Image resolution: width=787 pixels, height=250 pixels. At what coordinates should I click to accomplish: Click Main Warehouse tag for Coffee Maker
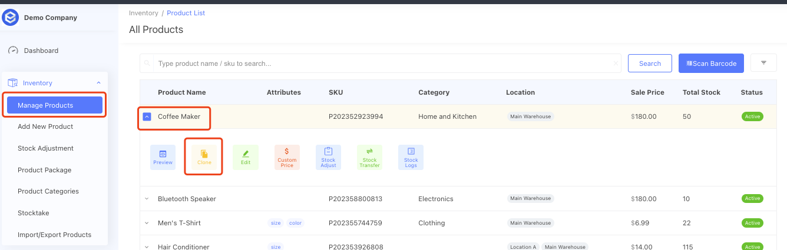pyautogui.click(x=530, y=116)
